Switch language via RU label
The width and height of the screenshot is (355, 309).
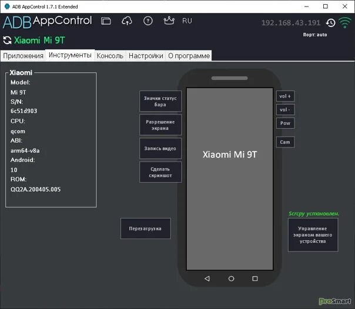187,21
